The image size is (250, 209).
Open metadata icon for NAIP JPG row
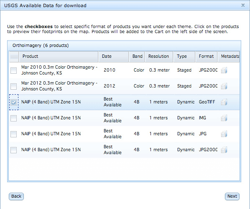(224, 134)
